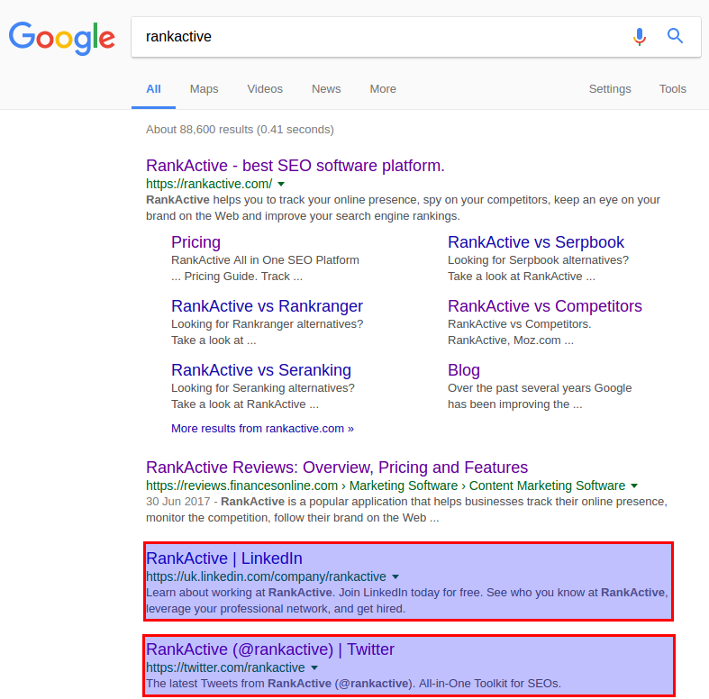Click 'RankActive All in One SEO Platform' snippet
Image resolution: width=709 pixels, height=699 pixels.
[x=265, y=260]
